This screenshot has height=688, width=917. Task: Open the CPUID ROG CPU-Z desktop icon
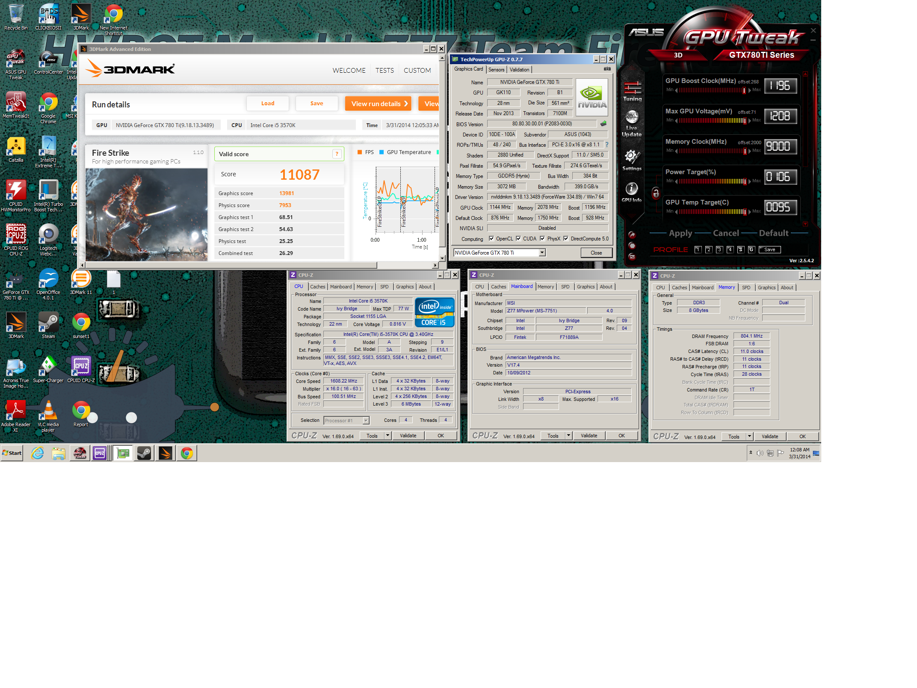[x=16, y=240]
